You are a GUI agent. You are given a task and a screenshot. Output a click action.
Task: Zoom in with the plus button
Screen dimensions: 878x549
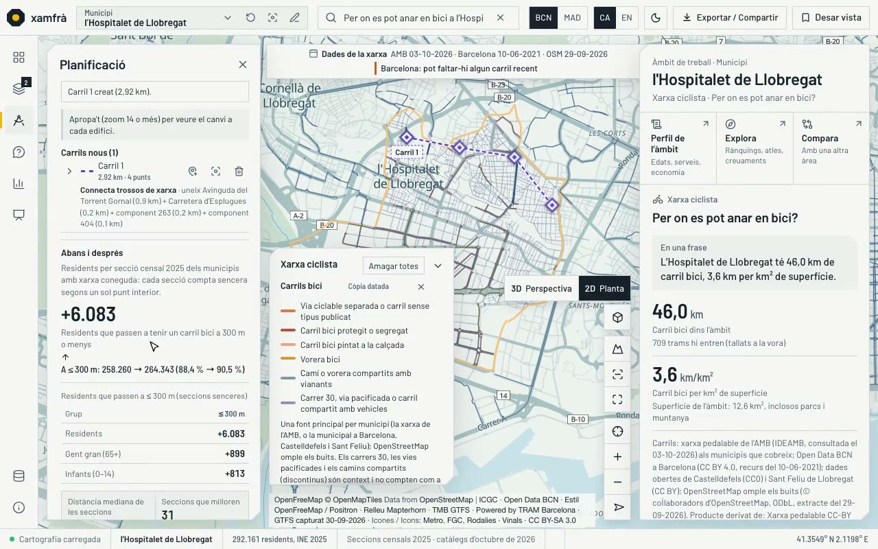point(617,457)
